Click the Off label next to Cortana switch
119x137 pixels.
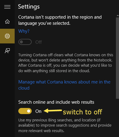click(x=38, y=42)
